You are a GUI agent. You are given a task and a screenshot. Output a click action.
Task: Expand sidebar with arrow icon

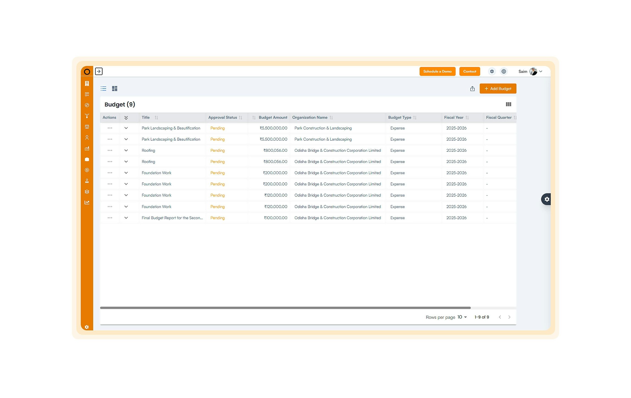coord(99,71)
